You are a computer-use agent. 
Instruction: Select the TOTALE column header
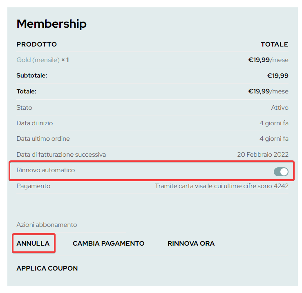coord(274,44)
